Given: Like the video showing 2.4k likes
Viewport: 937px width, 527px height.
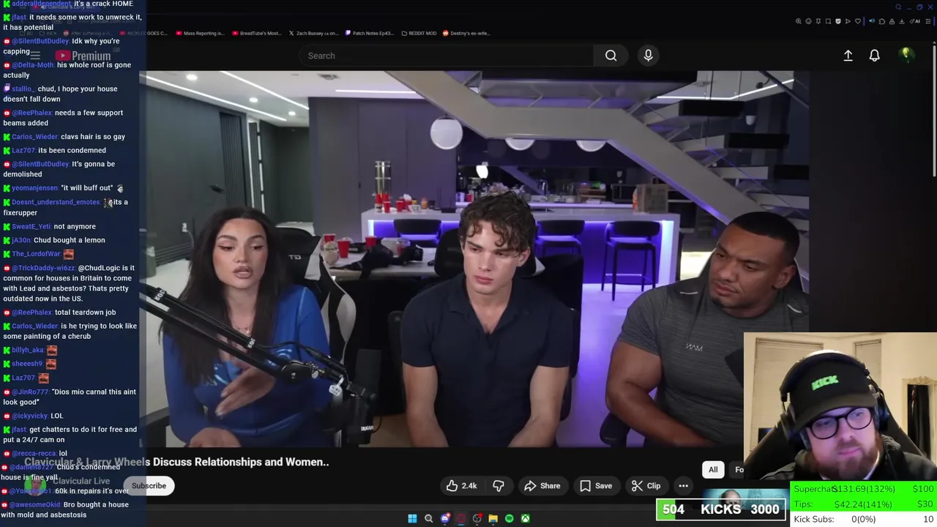Looking at the screenshot, I should pos(461,486).
